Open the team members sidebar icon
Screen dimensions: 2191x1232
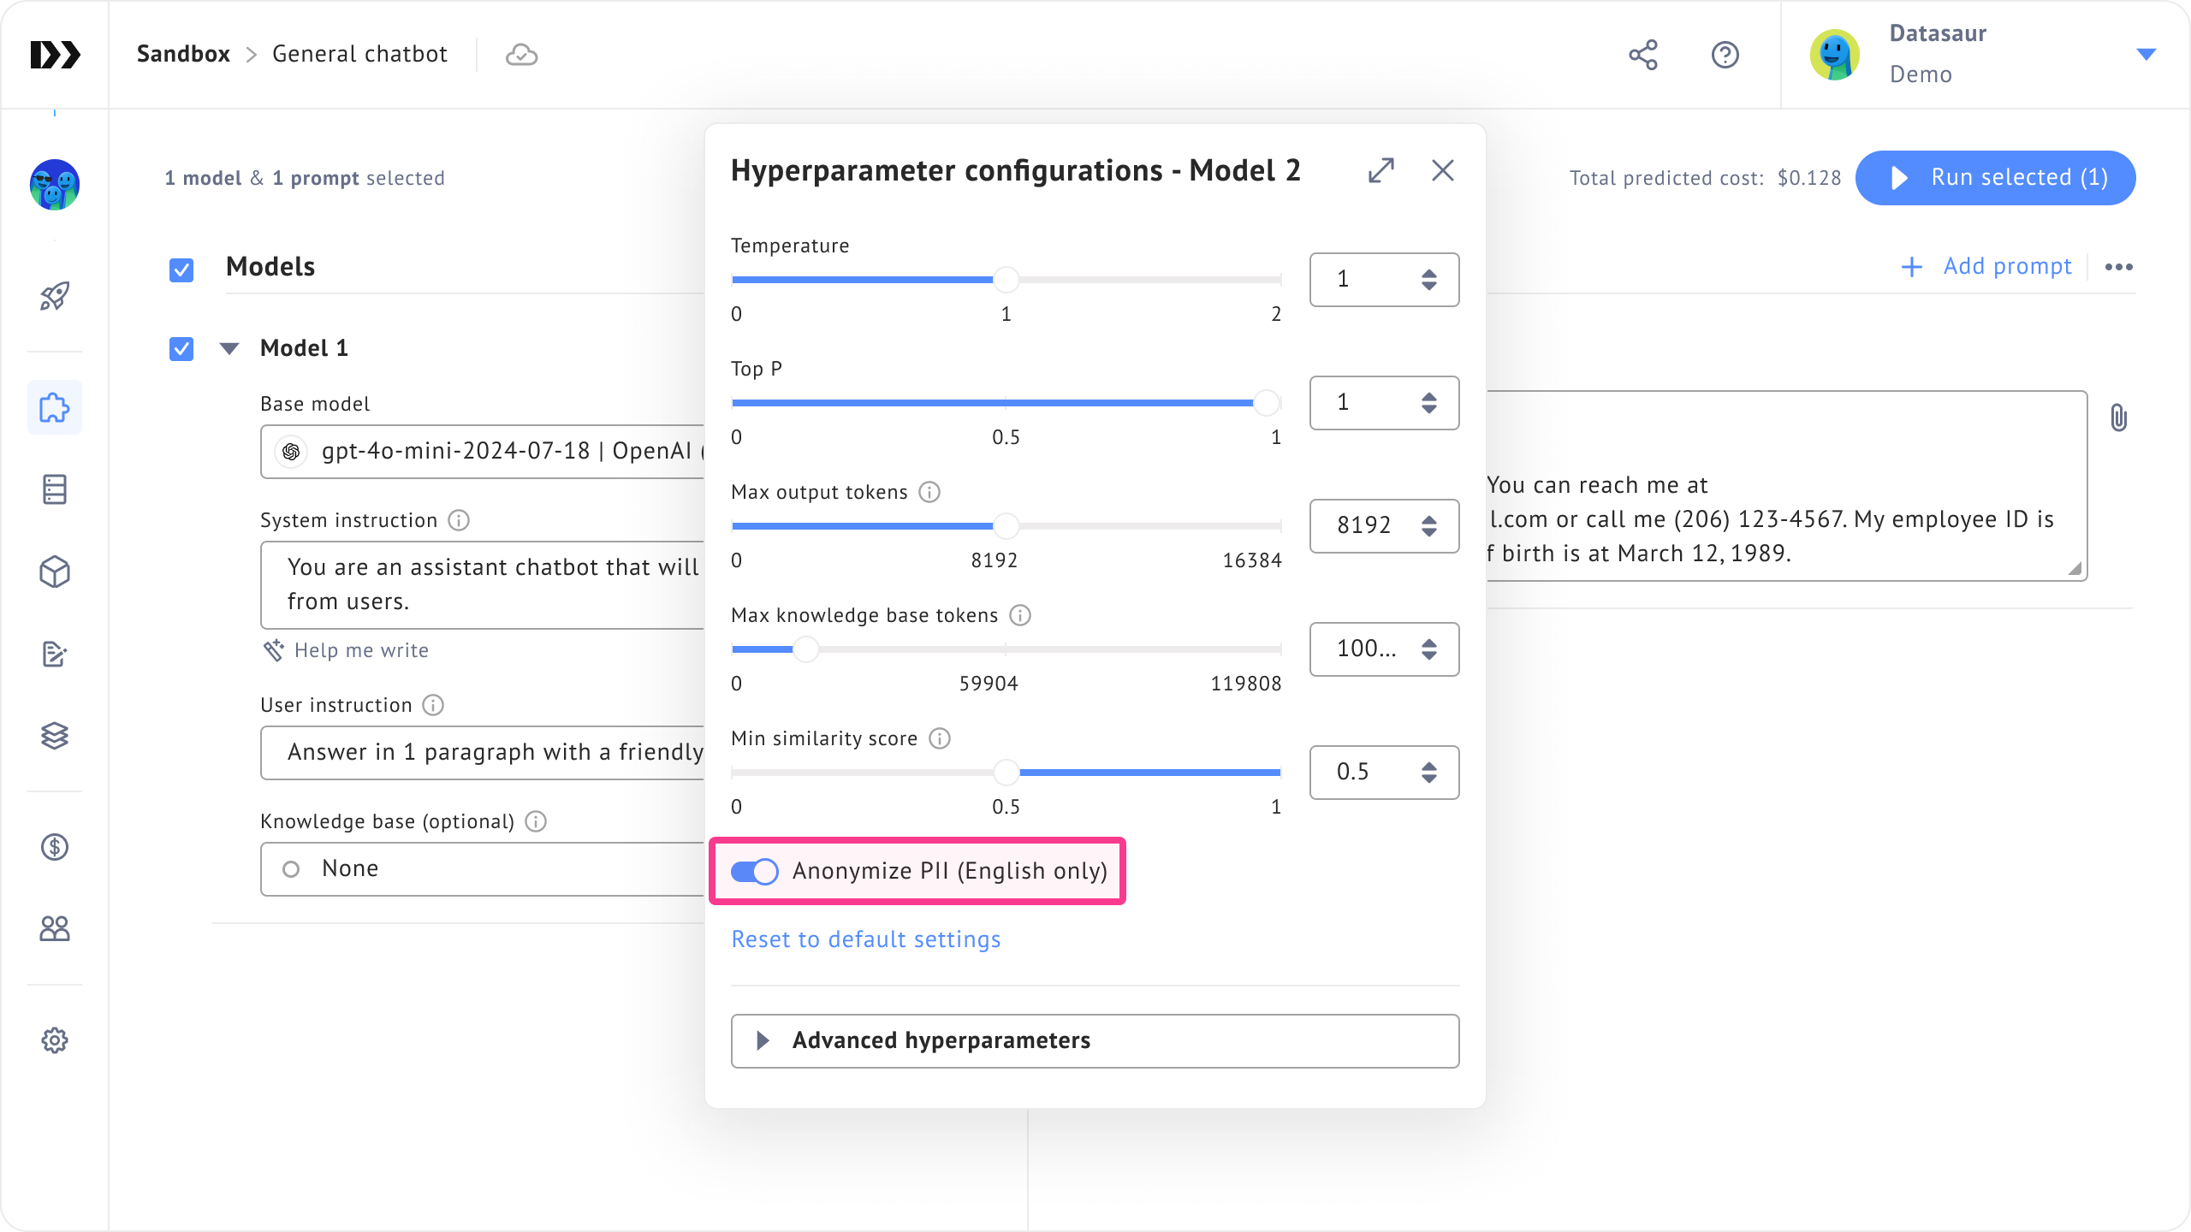pyautogui.click(x=55, y=929)
